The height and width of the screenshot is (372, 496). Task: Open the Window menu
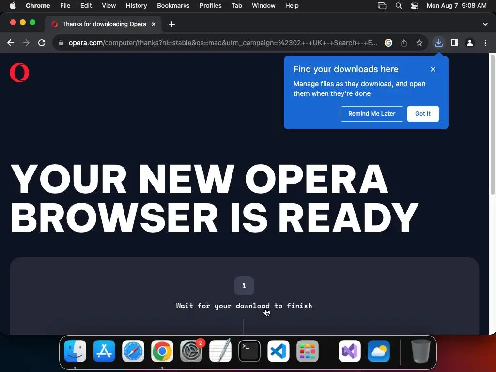(263, 6)
